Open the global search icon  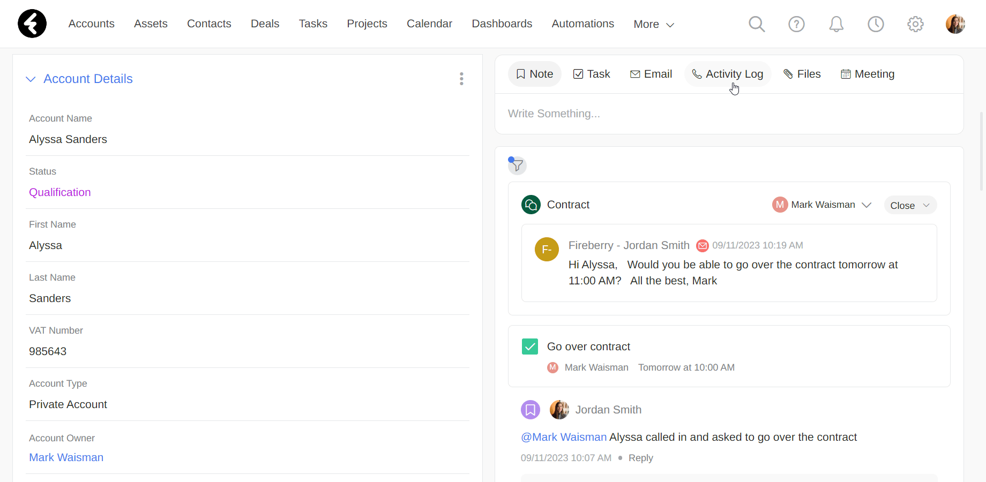tap(757, 24)
